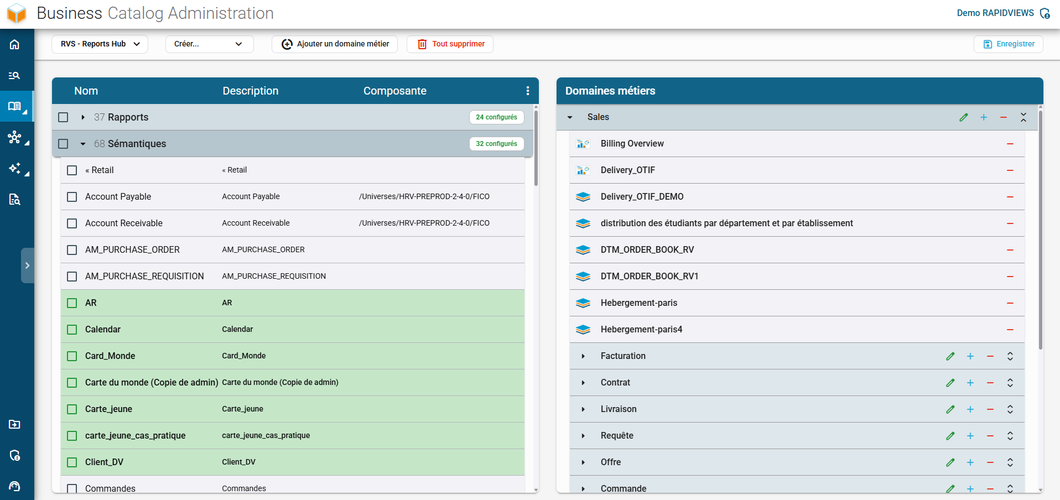Open the folder import icon in sidebar
Image resolution: width=1060 pixels, height=500 pixels.
15,424
